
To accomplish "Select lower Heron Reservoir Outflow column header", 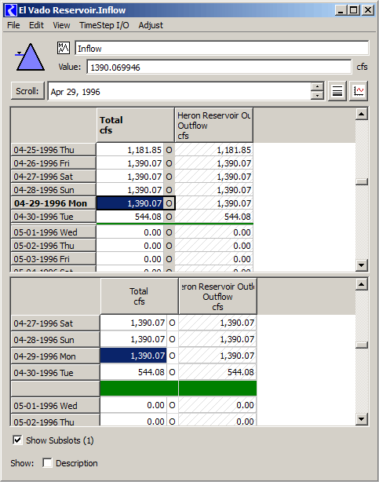I will coord(217,296).
